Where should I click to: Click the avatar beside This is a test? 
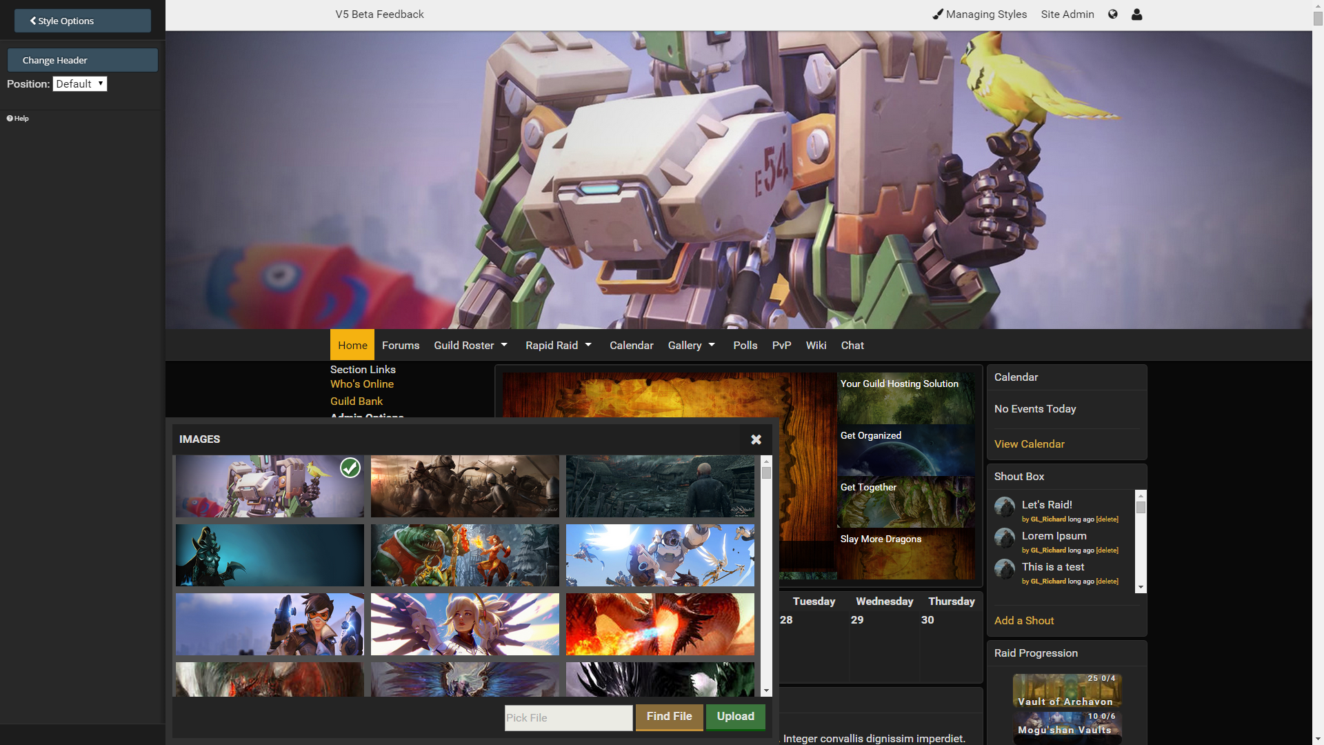point(1005,570)
